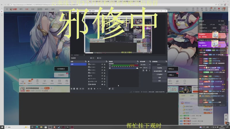Viewport: 230px width, 129px height.
Task: Pop out the audio mixer dock panel
Action: tap(138, 62)
